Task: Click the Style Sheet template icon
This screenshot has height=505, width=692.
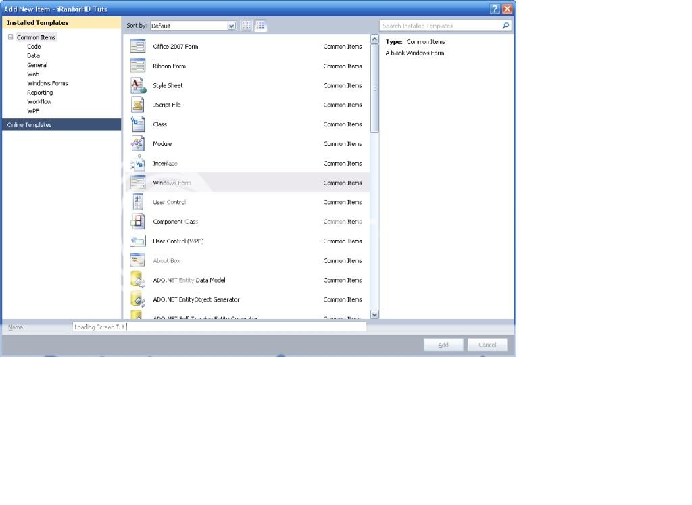Action: (x=138, y=86)
